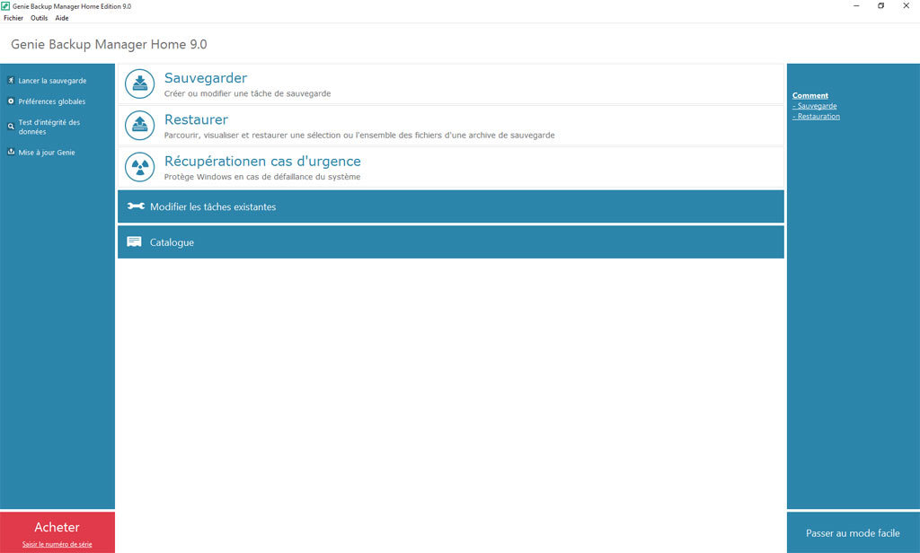Expand Modifier les tâches existantes bar
Viewport: 920px width, 553px height.
[451, 206]
